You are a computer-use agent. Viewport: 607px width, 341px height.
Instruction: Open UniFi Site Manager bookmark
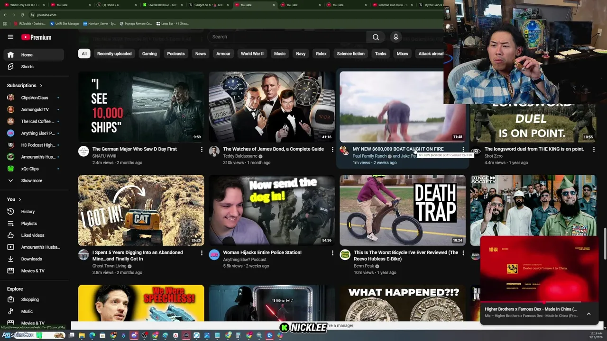pos(64,23)
